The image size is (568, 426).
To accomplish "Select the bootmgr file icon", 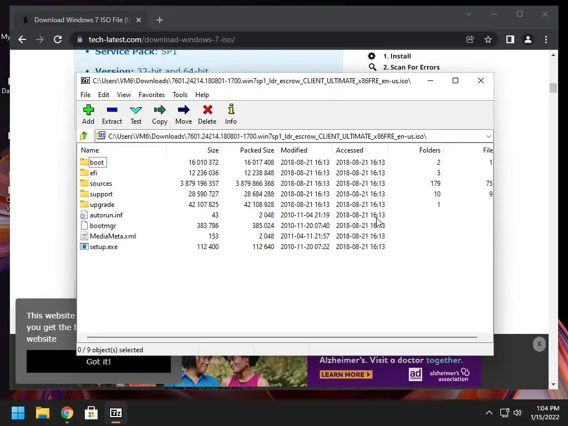I will [84, 225].
